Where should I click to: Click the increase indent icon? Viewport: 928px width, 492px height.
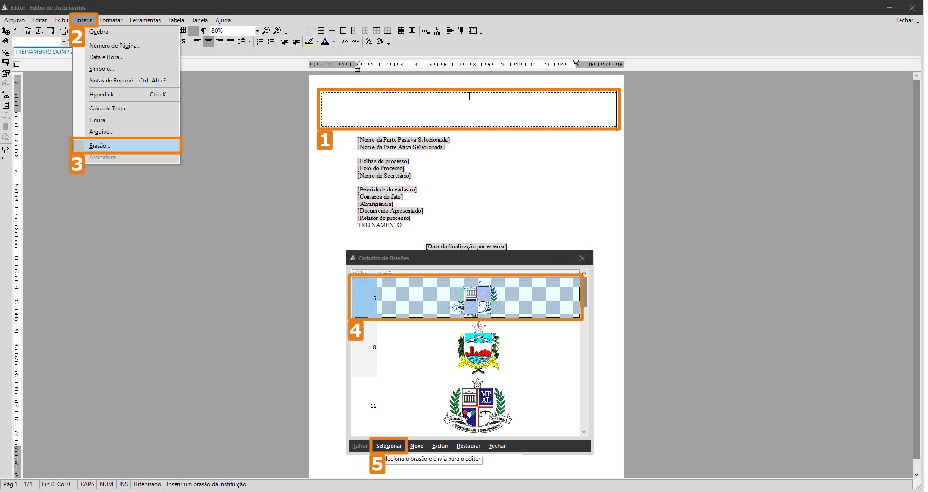pyautogui.click(x=296, y=42)
